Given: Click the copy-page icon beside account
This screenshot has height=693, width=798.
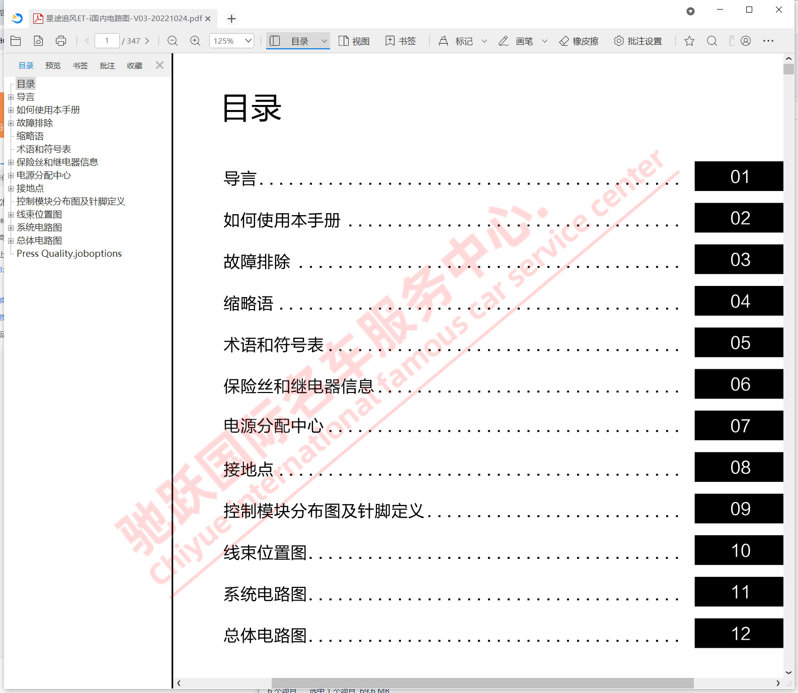Looking at the screenshot, I should click(732, 41).
